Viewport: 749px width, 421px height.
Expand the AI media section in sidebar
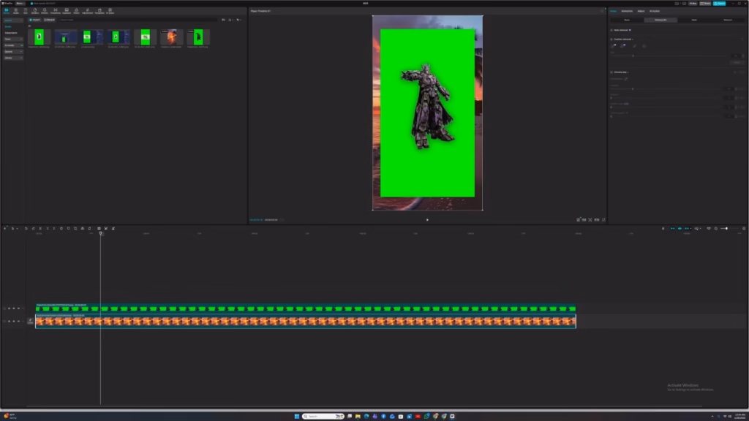[x=13, y=45]
